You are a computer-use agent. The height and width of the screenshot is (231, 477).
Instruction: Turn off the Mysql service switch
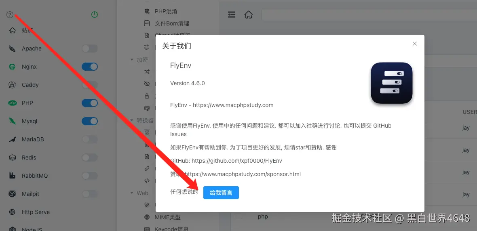[x=90, y=121]
